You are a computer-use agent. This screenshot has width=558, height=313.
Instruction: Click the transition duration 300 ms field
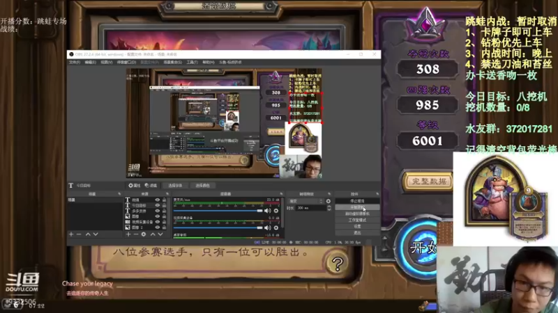pos(311,208)
